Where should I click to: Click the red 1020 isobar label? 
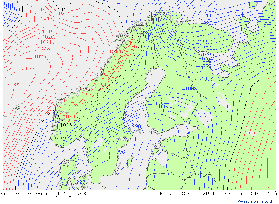point(48,37)
